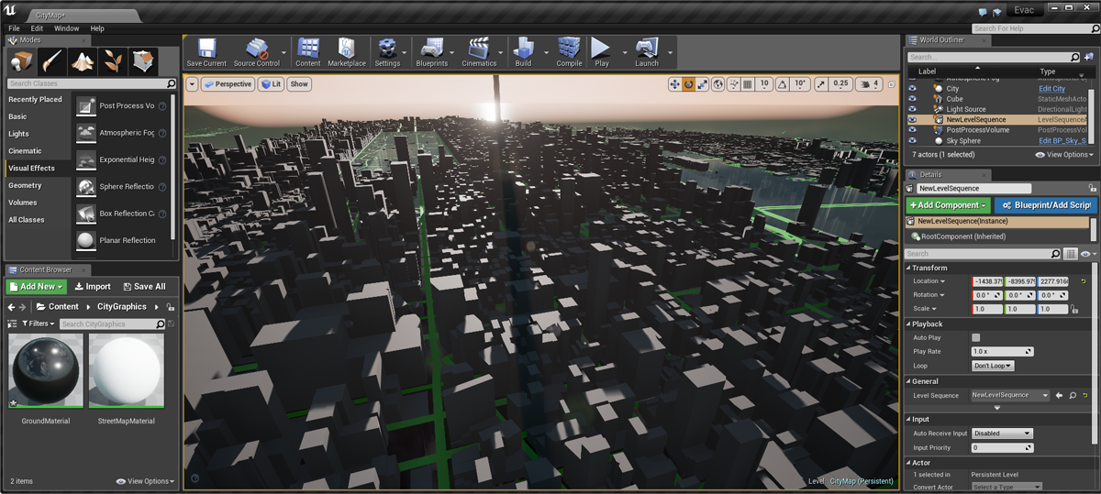Viewport: 1101px width, 494px height.
Task: Click the Details property matrix grid icon
Action: [x=1070, y=254]
